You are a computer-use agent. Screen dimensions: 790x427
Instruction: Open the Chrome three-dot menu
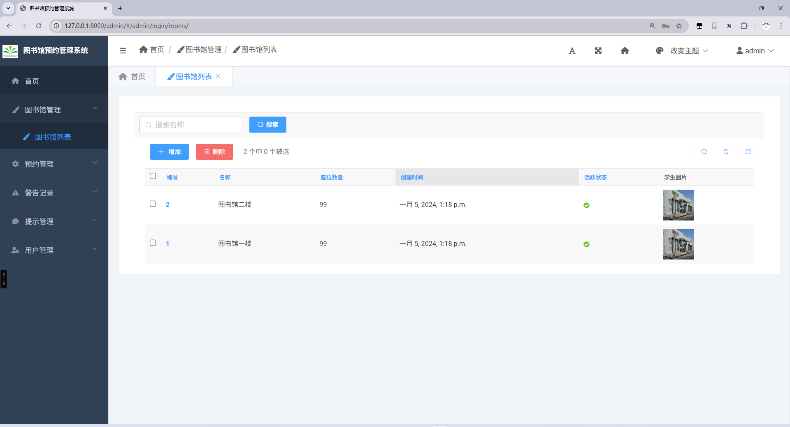[781, 26]
